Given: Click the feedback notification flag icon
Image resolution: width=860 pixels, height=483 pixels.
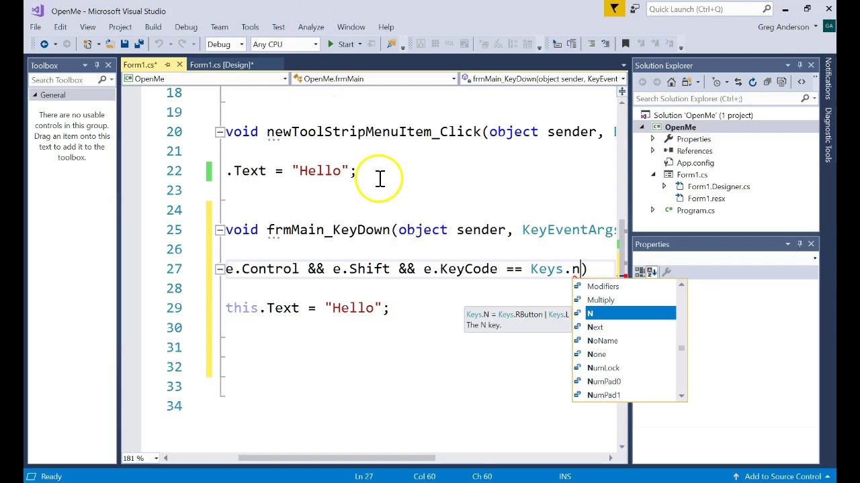Looking at the screenshot, I should [614, 9].
